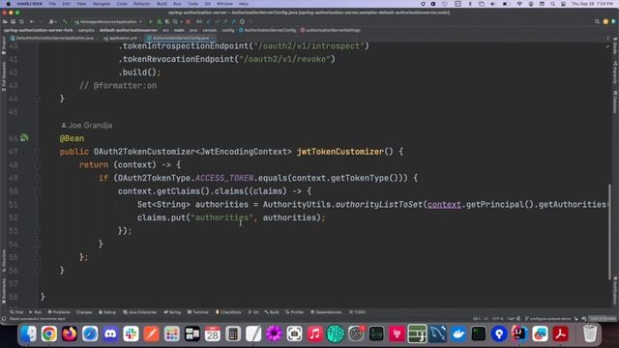This screenshot has height=348, width=619.
Task: Click the ACCESS_TOKEN constant on line 49
Action: coord(224,178)
